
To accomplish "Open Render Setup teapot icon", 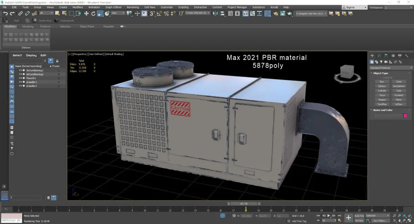I will point(276,13).
